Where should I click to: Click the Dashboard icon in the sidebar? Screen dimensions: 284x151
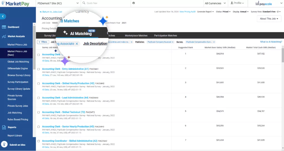pos(4,27)
